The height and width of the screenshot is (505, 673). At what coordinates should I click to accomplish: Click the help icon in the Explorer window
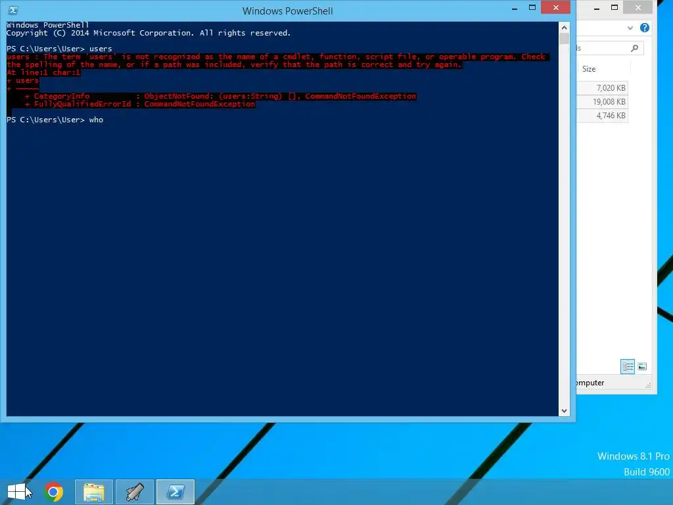[644, 28]
